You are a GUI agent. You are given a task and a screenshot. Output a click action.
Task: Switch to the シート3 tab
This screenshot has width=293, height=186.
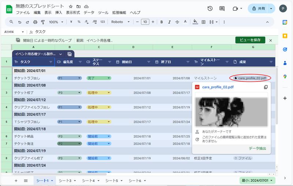65,181
